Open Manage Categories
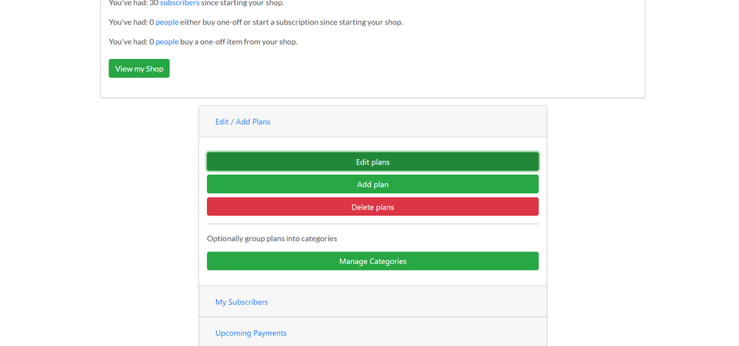Viewport: 739px width, 346px height. click(x=372, y=261)
